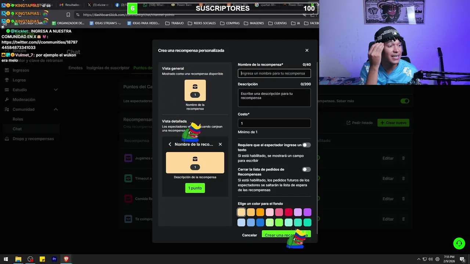The image size is (470, 264).
Task: Open Drops y recompensas in sidebar
Action: tap(33, 139)
